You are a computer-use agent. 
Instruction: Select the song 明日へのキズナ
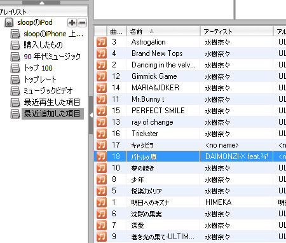(x=150, y=202)
